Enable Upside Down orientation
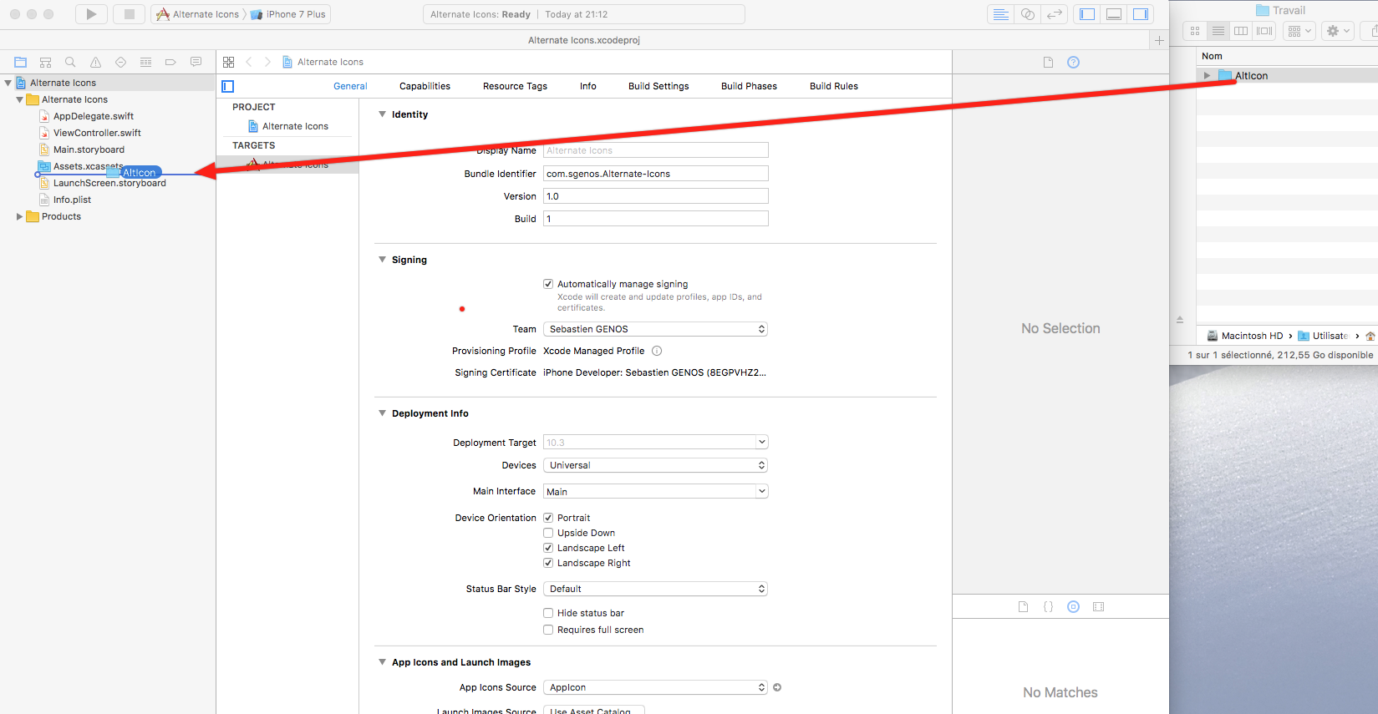The width and height of the screenshot is (1378, 714). click(x=548, y=533)
